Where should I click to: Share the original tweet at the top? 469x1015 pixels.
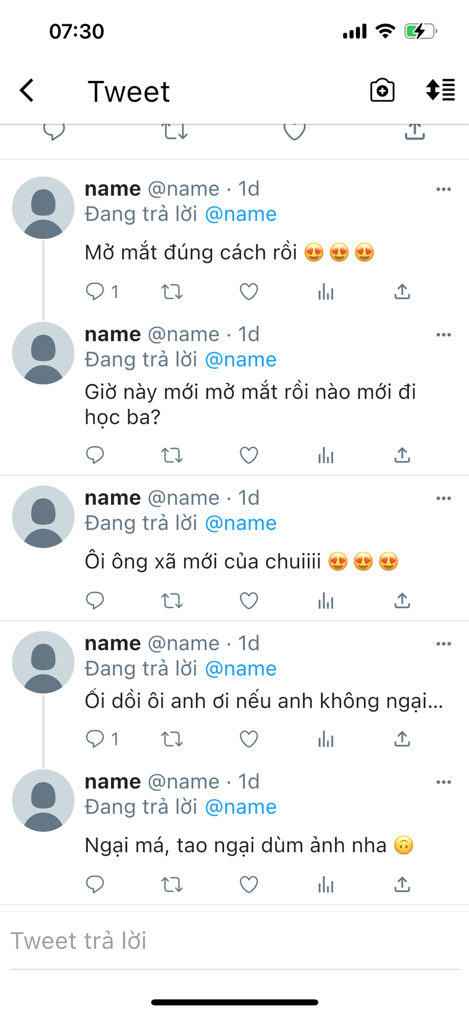415,131
